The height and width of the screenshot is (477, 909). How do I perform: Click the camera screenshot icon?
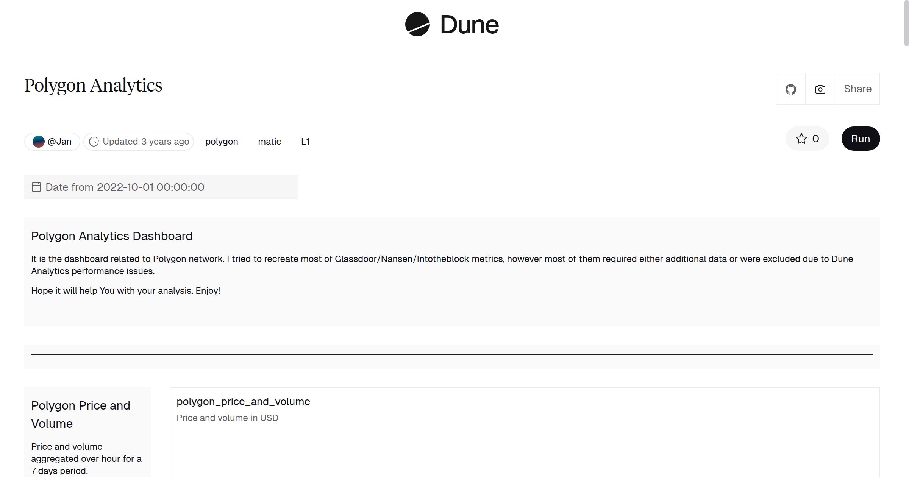pos(820,89)
